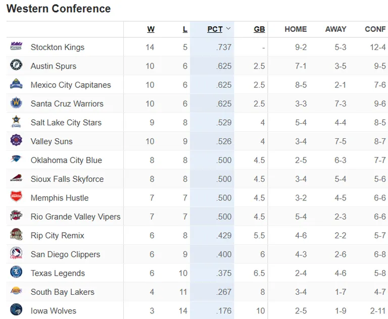
Task: Sort standings by W column header
Action: click(151, 29)
